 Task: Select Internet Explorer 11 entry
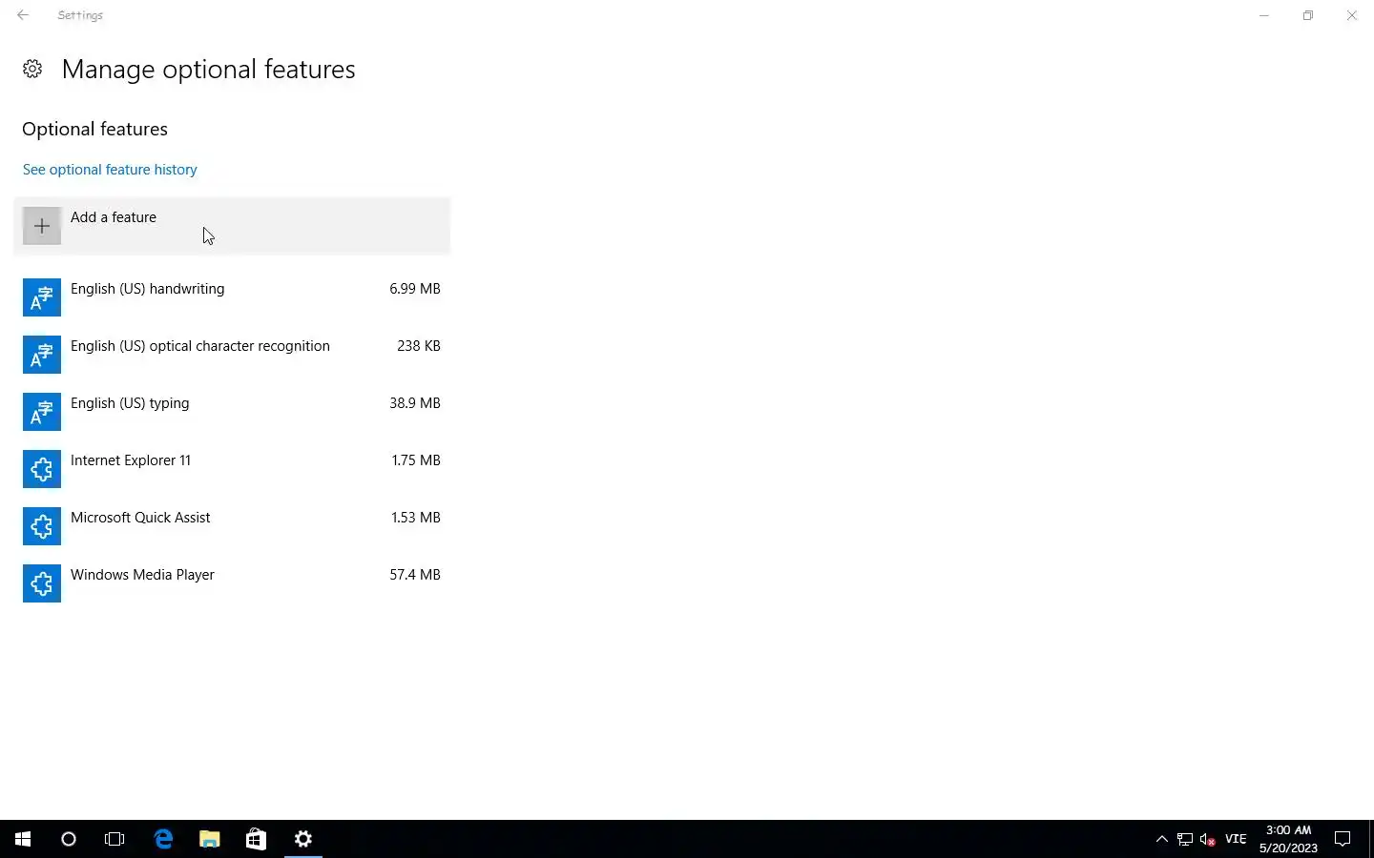[x=232, y=469]
